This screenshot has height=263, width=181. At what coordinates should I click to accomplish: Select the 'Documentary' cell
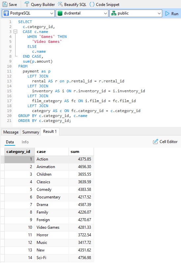coord(52,197)
